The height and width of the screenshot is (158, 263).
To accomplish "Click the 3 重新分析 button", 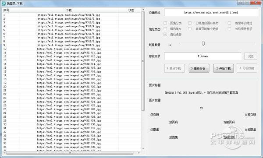I will [x=199, y=68].
